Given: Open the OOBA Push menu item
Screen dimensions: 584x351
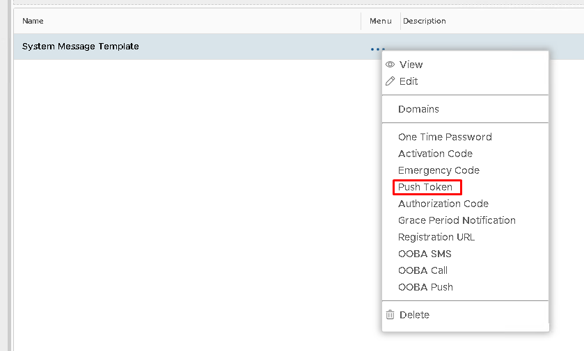Looking at the screenshot, I should click(425, 287).
